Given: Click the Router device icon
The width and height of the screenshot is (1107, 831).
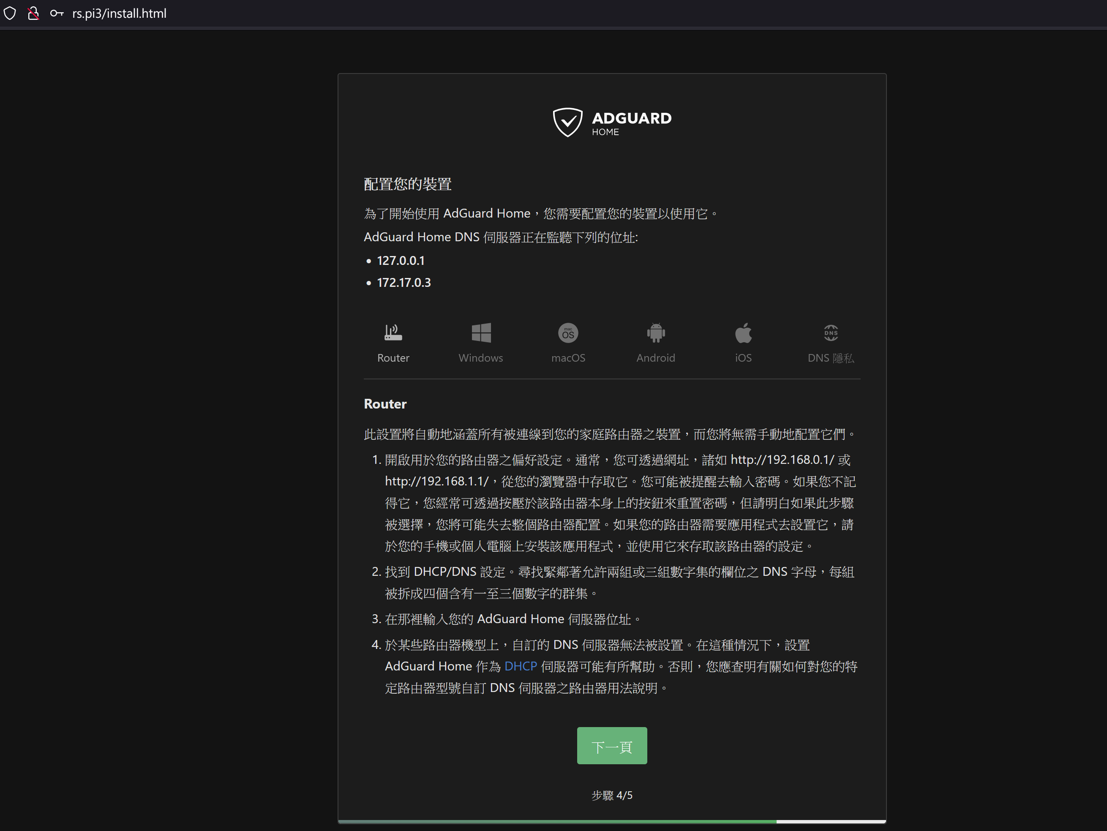Looking at the screenshot, I should 393,333.
